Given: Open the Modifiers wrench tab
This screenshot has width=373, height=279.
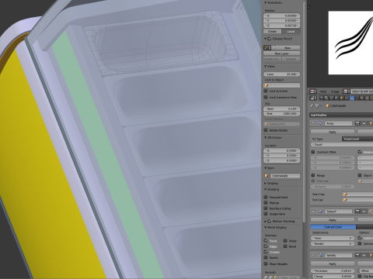Looking at the screenshot, I should point(352,98).
